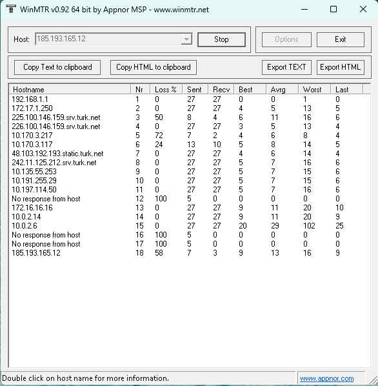Click the 58 loss value on hop 18
This screenshot has height=386, width=378.
[x=159, y=253]
